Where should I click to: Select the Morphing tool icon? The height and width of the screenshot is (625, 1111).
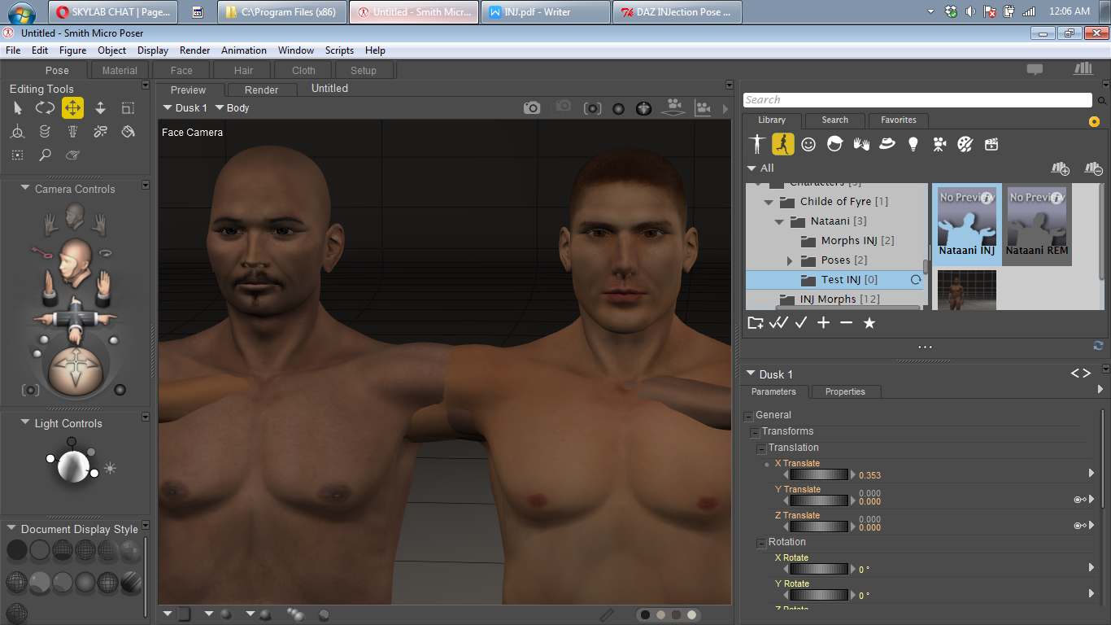pyautogui.click(x=72, y=155)
